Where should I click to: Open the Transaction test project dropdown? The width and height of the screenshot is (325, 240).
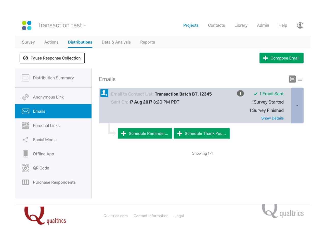[62, 25]
